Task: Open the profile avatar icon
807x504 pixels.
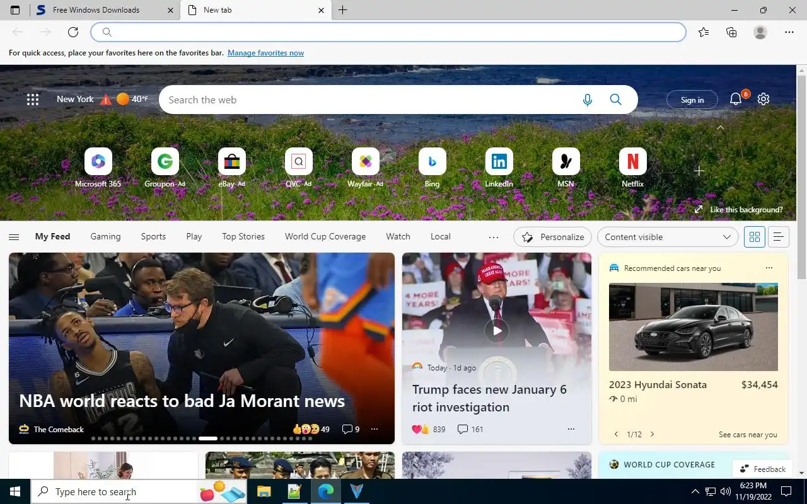Action: 760,32
